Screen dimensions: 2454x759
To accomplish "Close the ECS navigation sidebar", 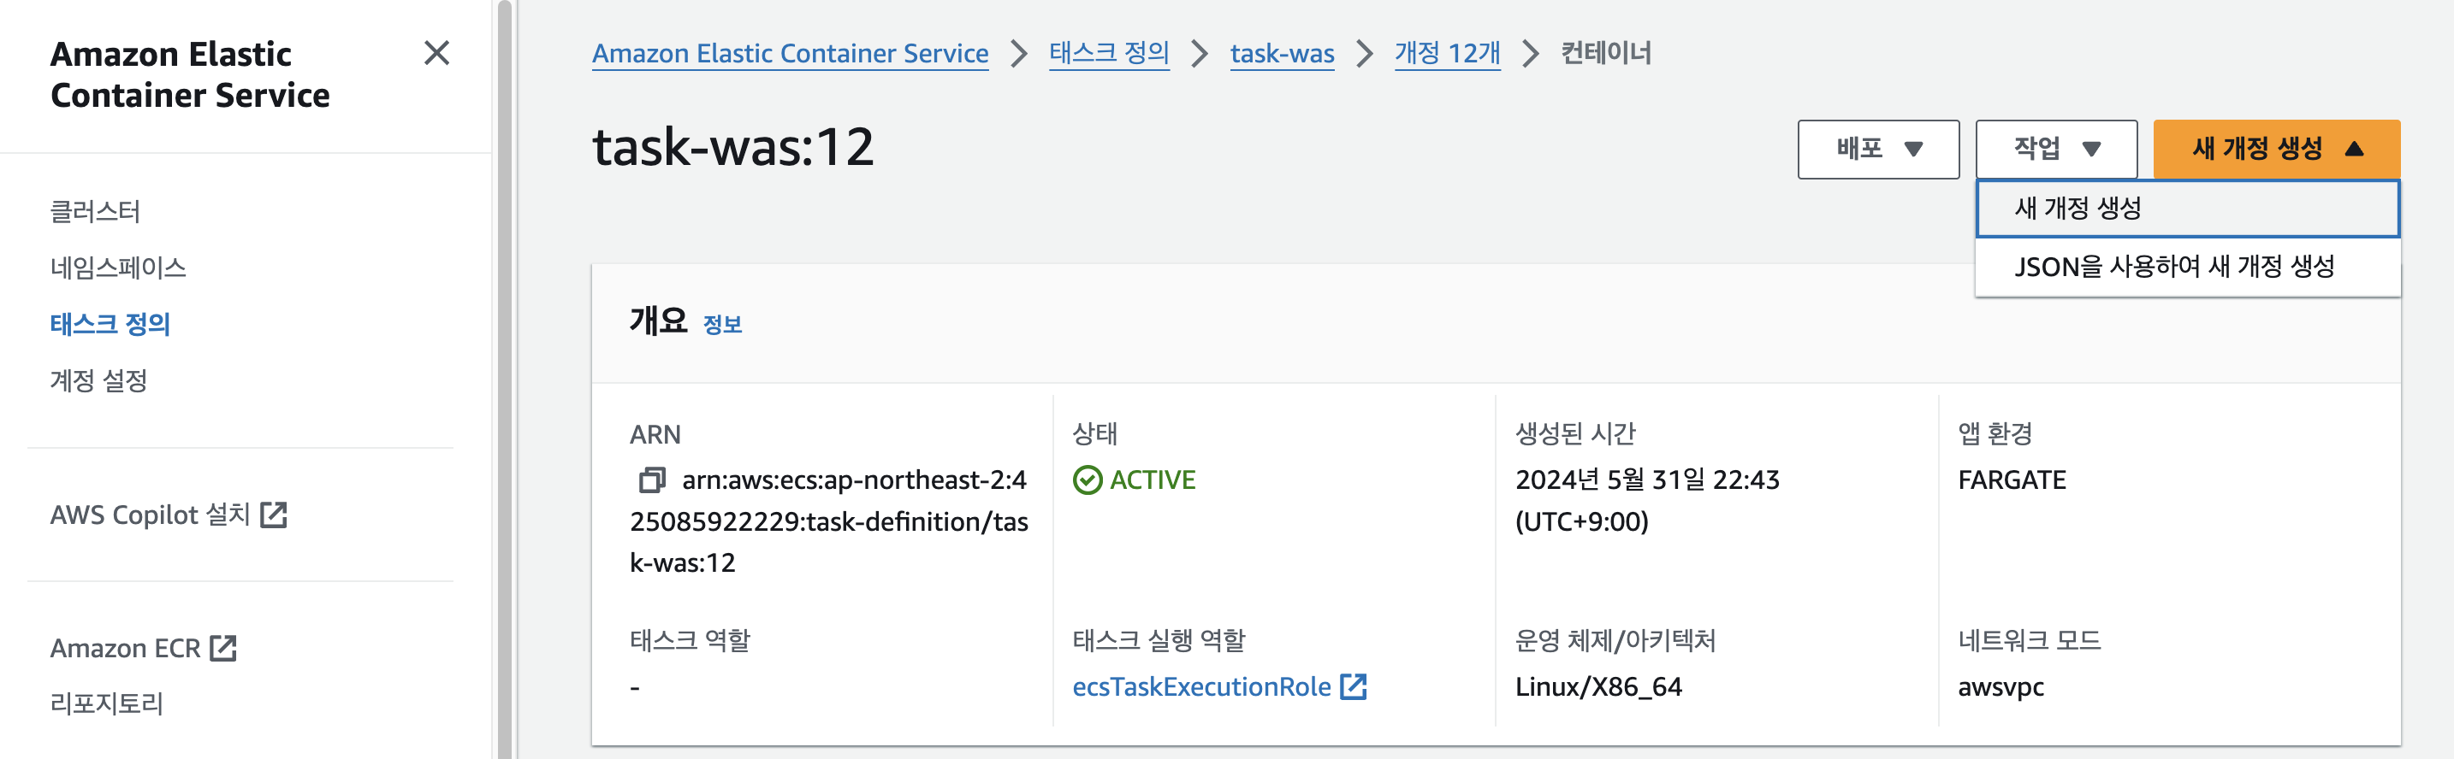I will tap(436, 53).
